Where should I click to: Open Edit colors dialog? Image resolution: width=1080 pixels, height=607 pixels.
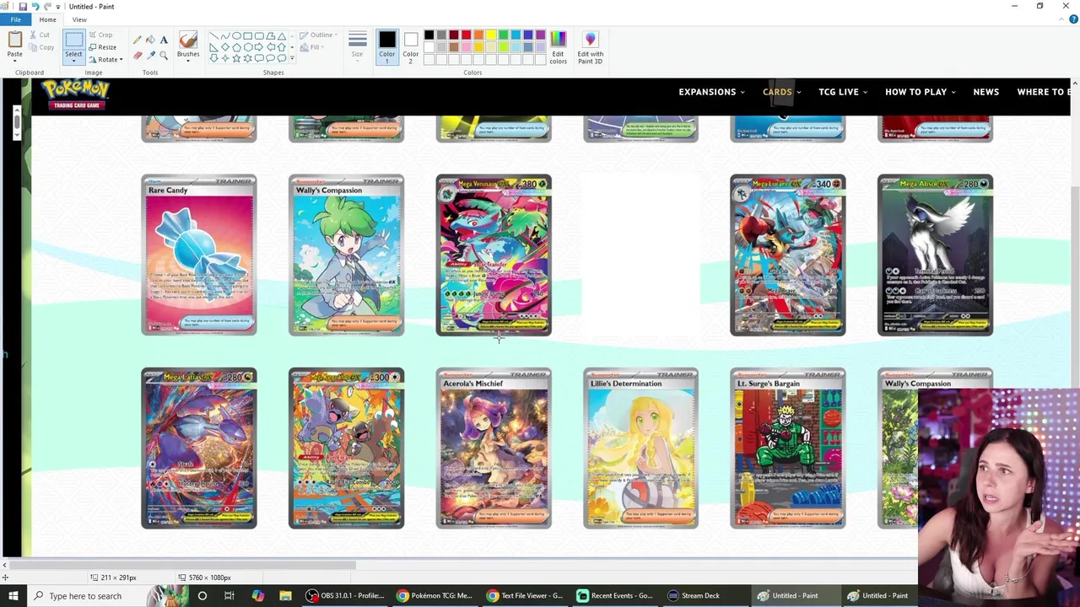(x=558, y=48)
